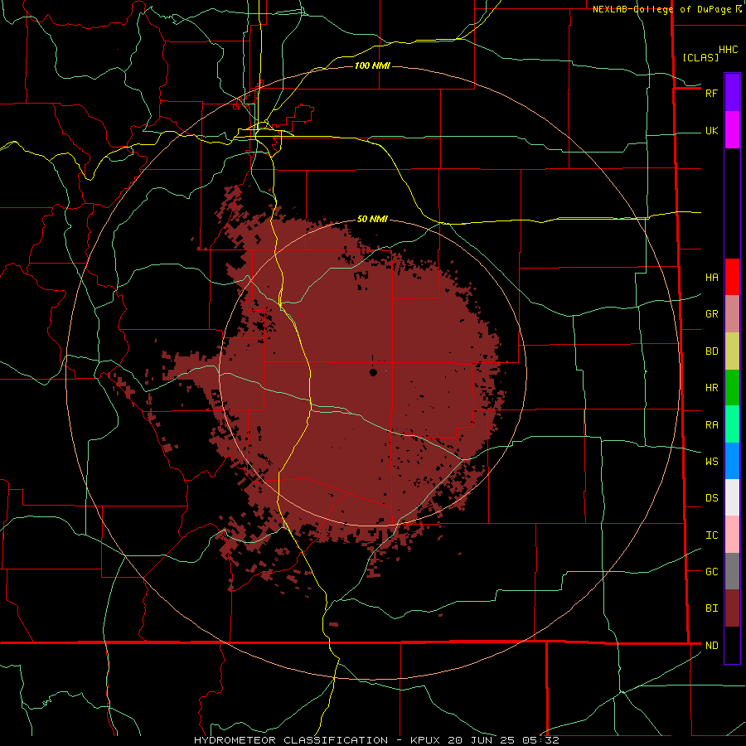Click the DS legend label
Image resolution: width=746 pixels, height=746 pixels.
(711, 498)
